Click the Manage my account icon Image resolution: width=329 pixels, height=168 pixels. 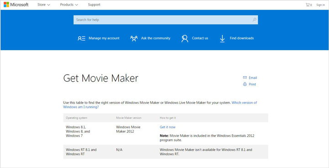point(81,38)
